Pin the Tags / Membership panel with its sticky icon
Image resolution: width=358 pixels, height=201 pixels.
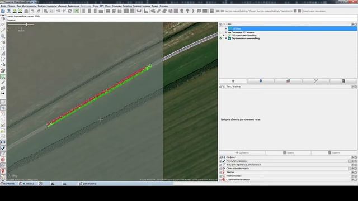pyautogui.click(x=353, y=87)
